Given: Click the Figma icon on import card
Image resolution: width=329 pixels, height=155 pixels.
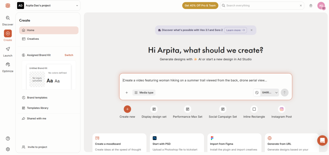Looking at the screenshot, I should click(212, 138).
